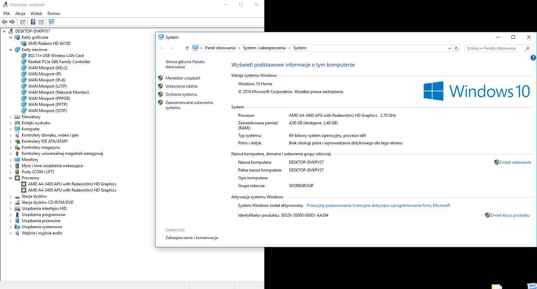Open the Akcja menu

[20, 14]
